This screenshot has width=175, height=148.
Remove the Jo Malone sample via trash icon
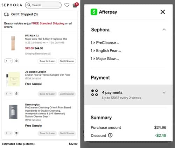click(x=16, y=94)
